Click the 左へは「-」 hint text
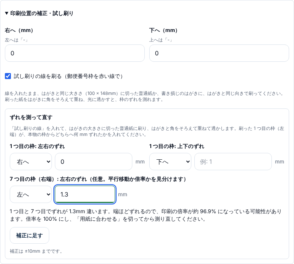 (17, 40)
